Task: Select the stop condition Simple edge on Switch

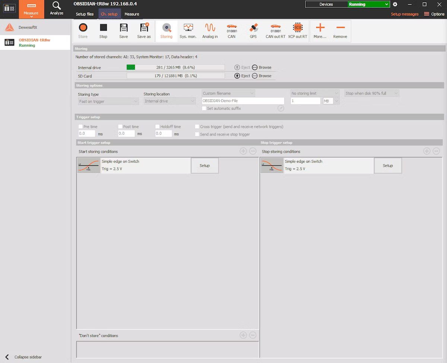Action: (x=317, y=165)
